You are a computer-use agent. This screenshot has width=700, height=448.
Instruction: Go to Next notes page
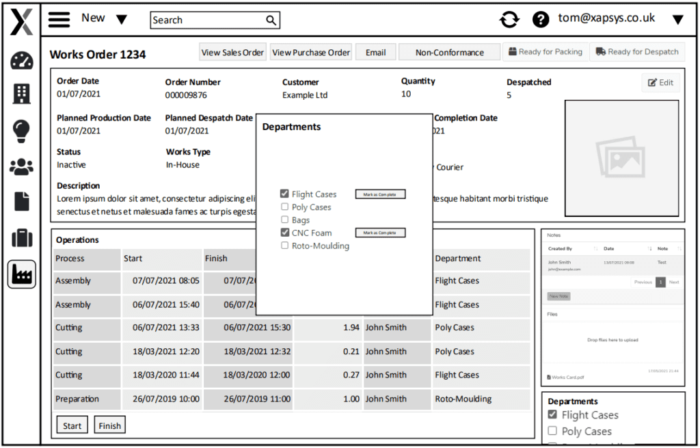coord(674,282)
